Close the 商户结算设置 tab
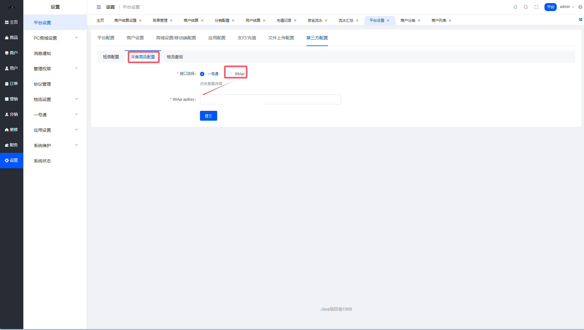This screenshot has width=584, height=330. click(140, 21)
